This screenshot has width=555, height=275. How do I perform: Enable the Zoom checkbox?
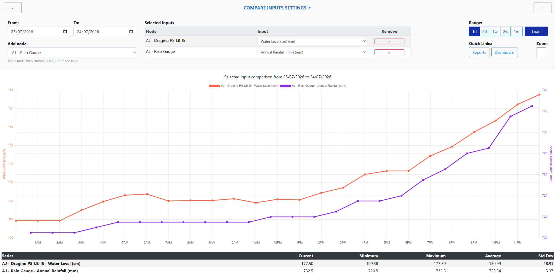click(x=541, y=52)
